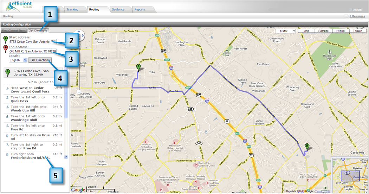Click the Get Directions button

pos(40,60)
